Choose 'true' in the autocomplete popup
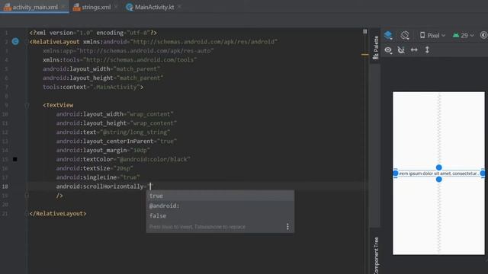 point(220,196)
